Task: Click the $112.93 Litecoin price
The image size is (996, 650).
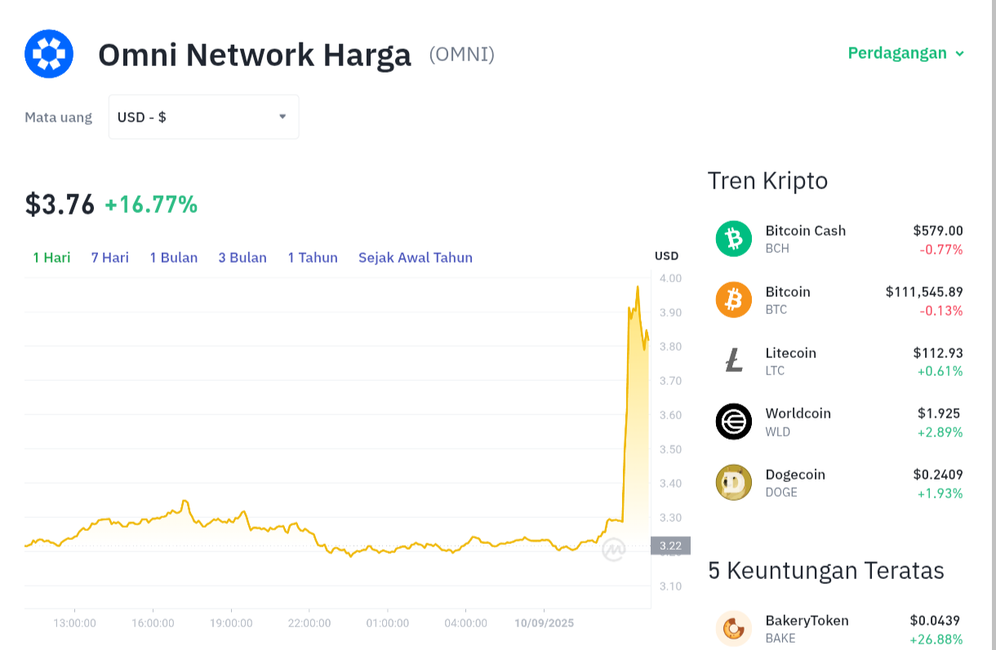Action: click(x=938, y=353)
